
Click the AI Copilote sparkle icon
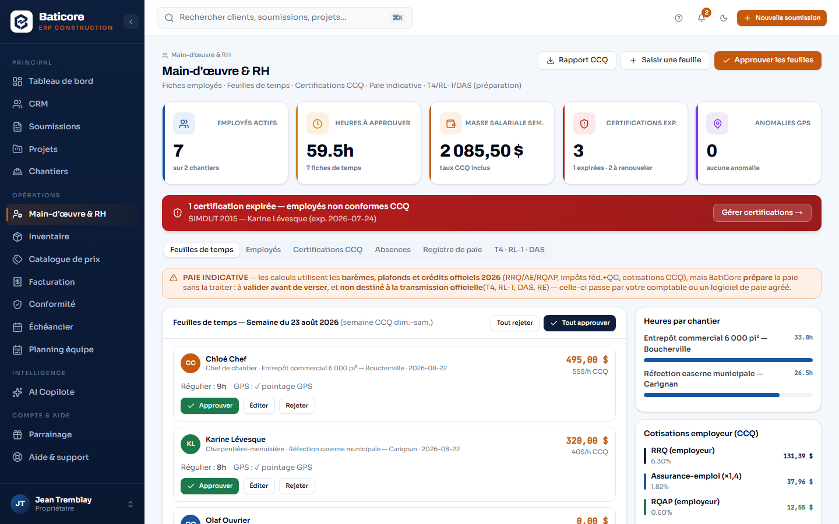point(17,392)
